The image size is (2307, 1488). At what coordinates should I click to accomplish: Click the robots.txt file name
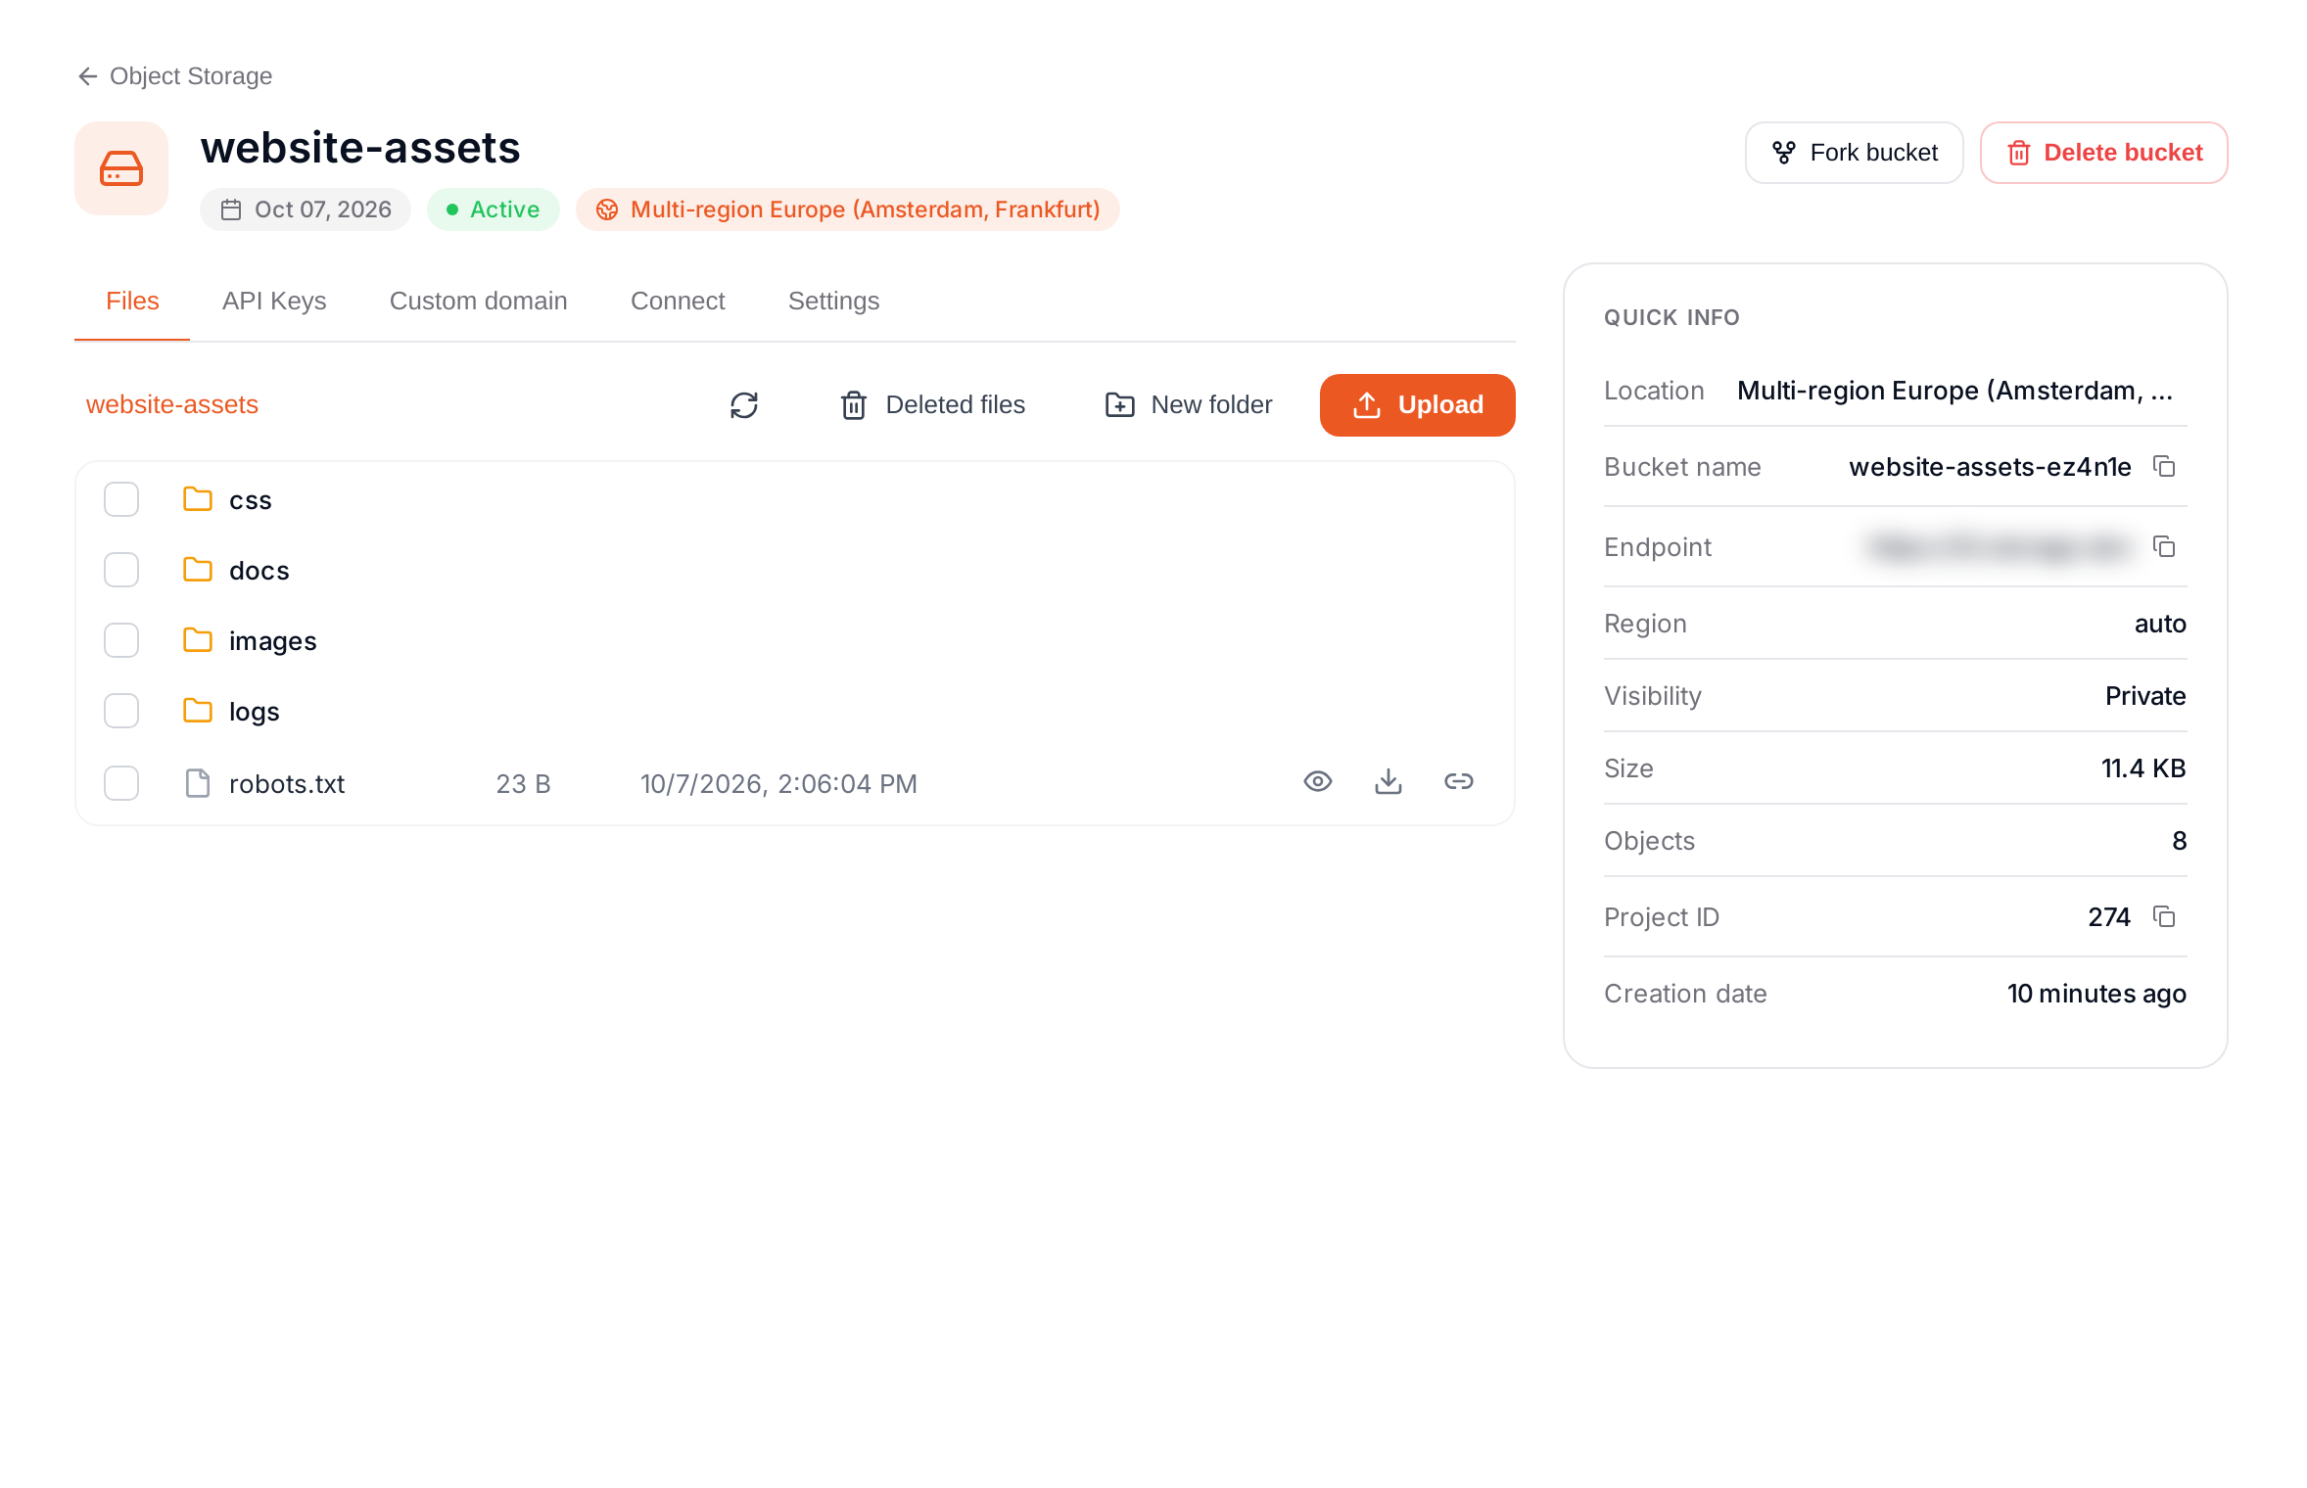287,784
